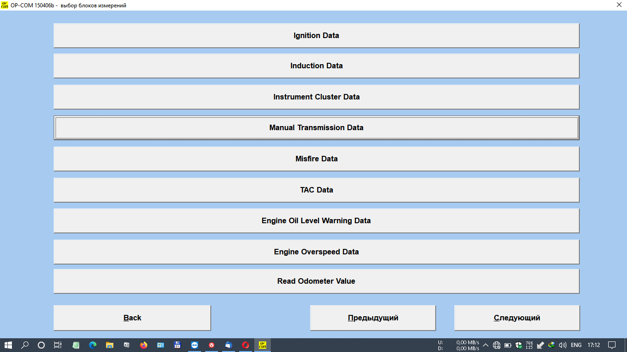The image size is (627, 352).
Task: Switch to Thunderbird mail in the taskbar
Action: pyautogui.click(x=229, y=345)
